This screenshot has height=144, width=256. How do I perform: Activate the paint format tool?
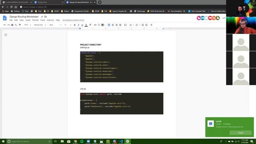[x=20, y=25]
